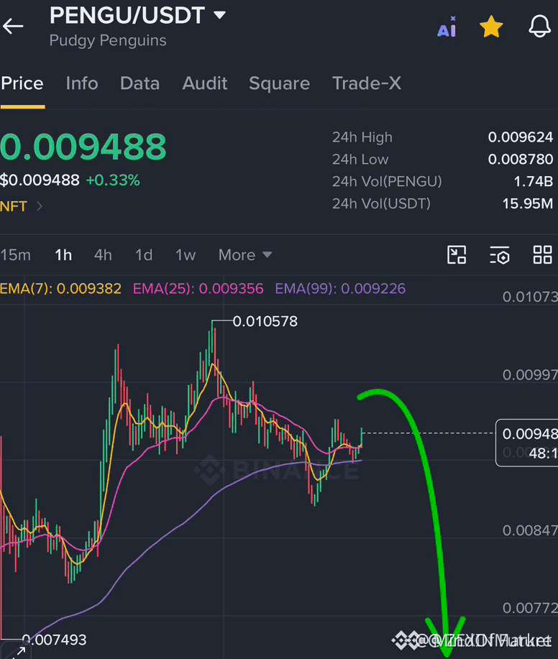This screenshot has width=558, height=659.
Task: Open the AI assistant icon
Action: point(447,27)
